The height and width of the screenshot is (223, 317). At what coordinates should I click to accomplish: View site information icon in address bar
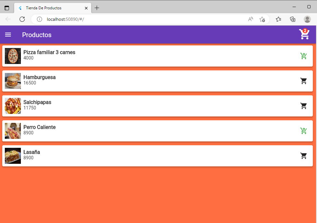(40, 19)
